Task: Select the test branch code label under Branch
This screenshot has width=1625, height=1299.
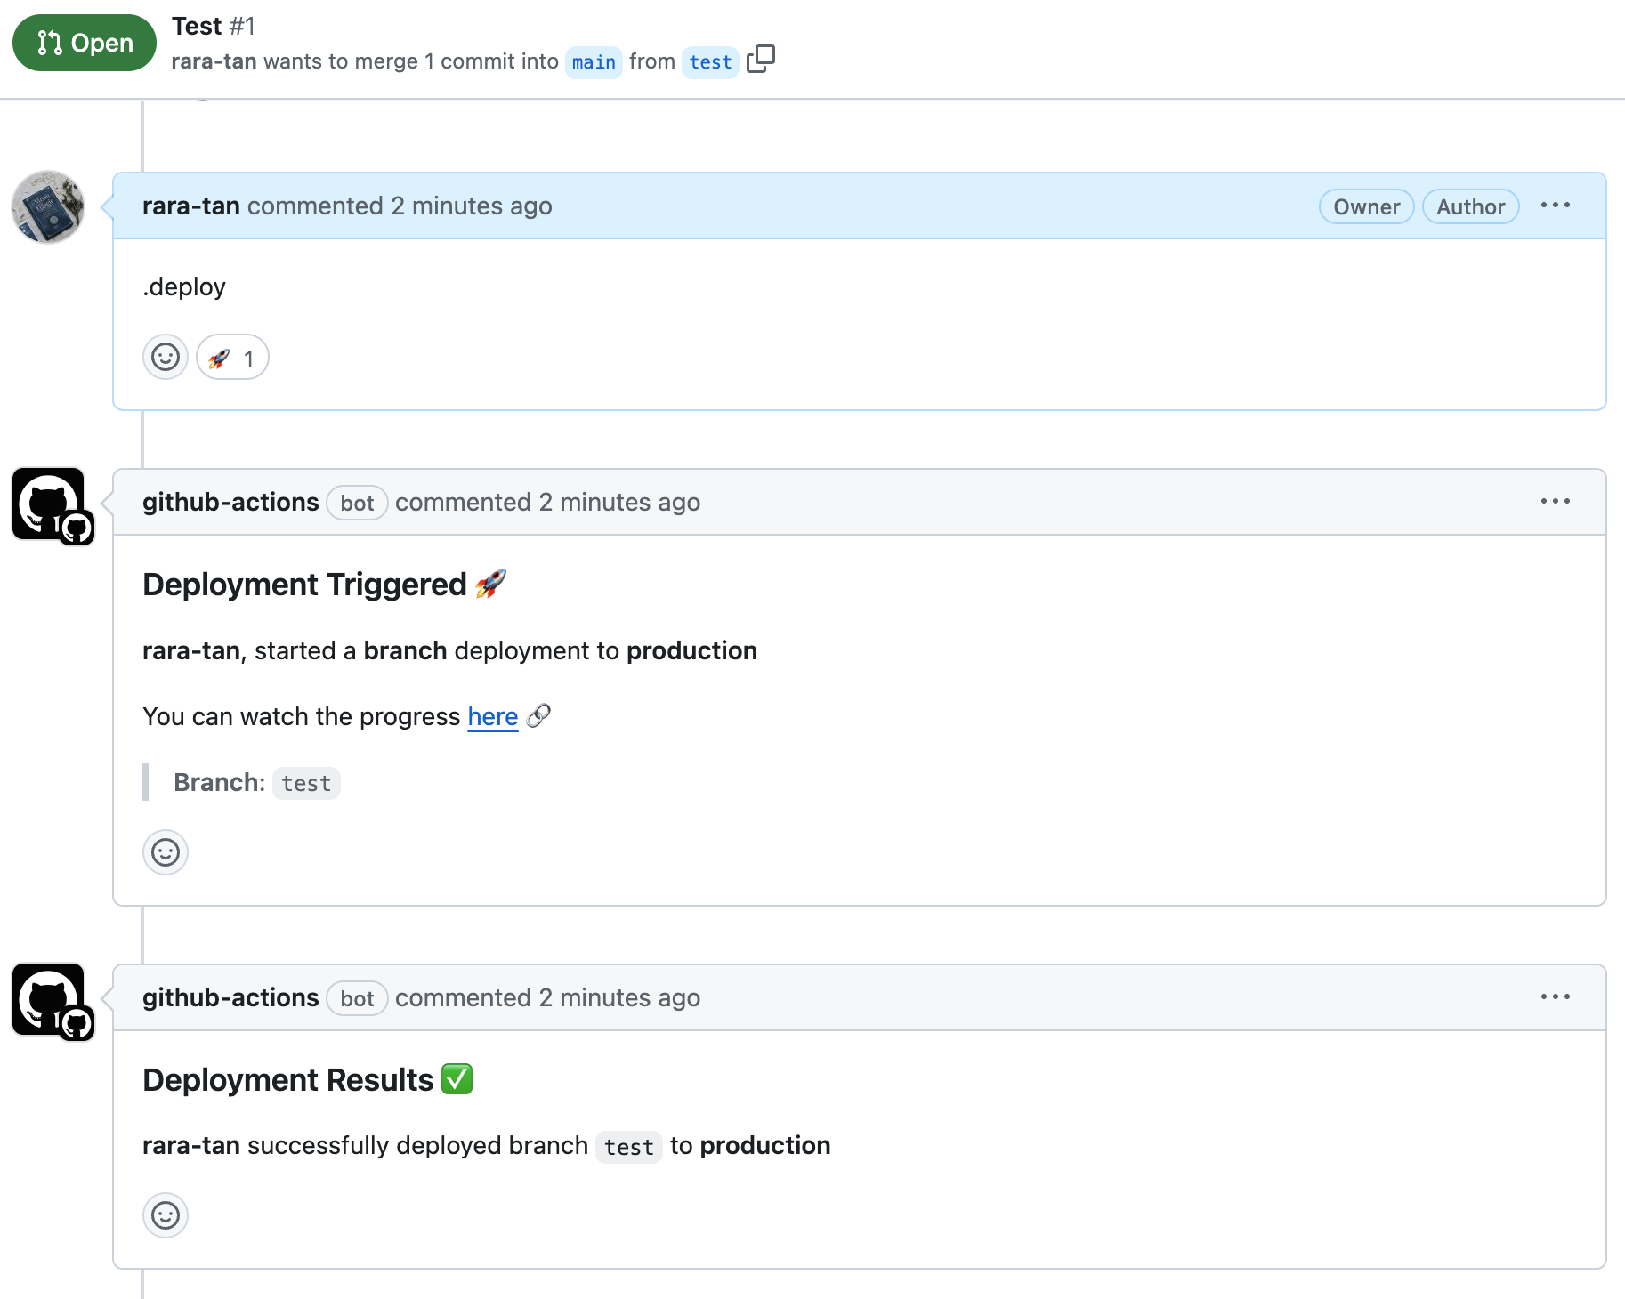Action: [306, 783]
